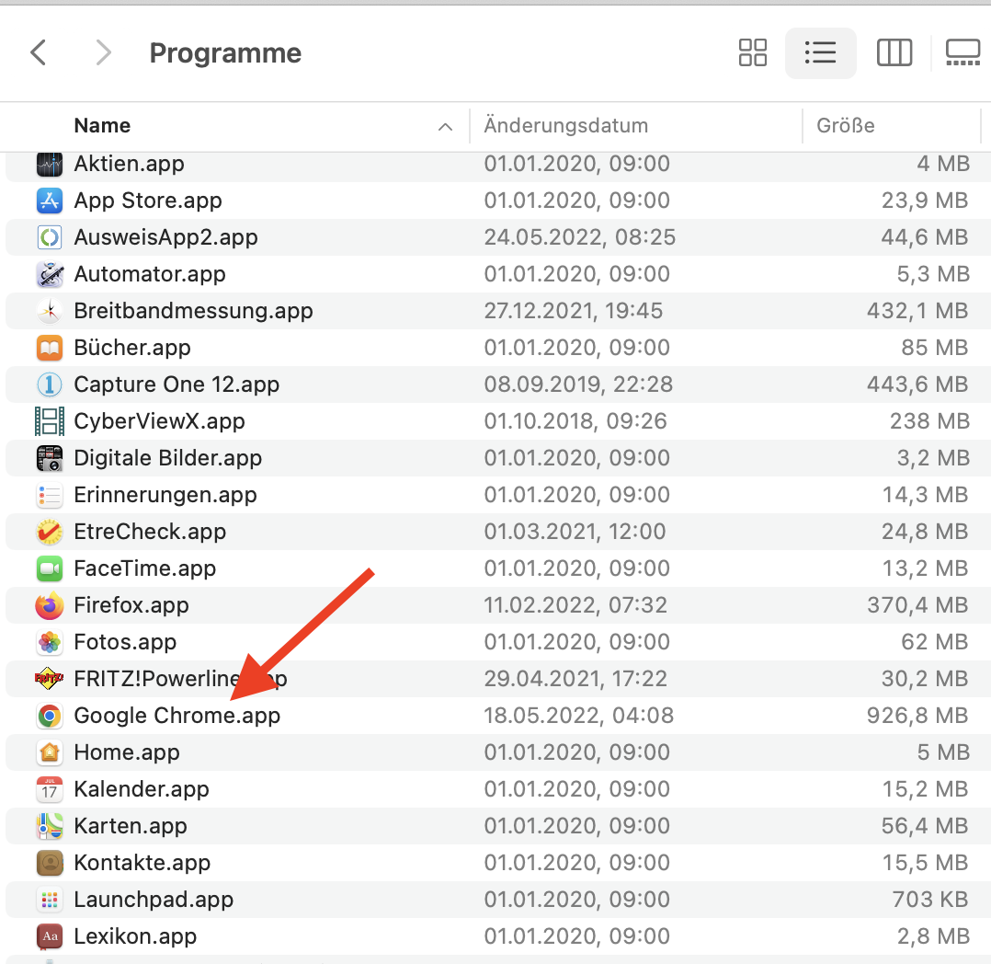Image resolution: width=991 pixels, height=964 pixels.
Task: Switch to column view
Action: click(x=894, y=53)
